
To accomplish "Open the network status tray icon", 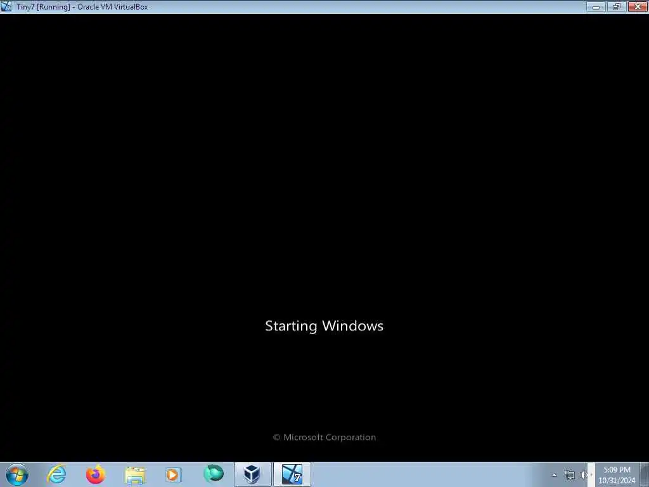I will pyautogui.click(x=570, y=476).
